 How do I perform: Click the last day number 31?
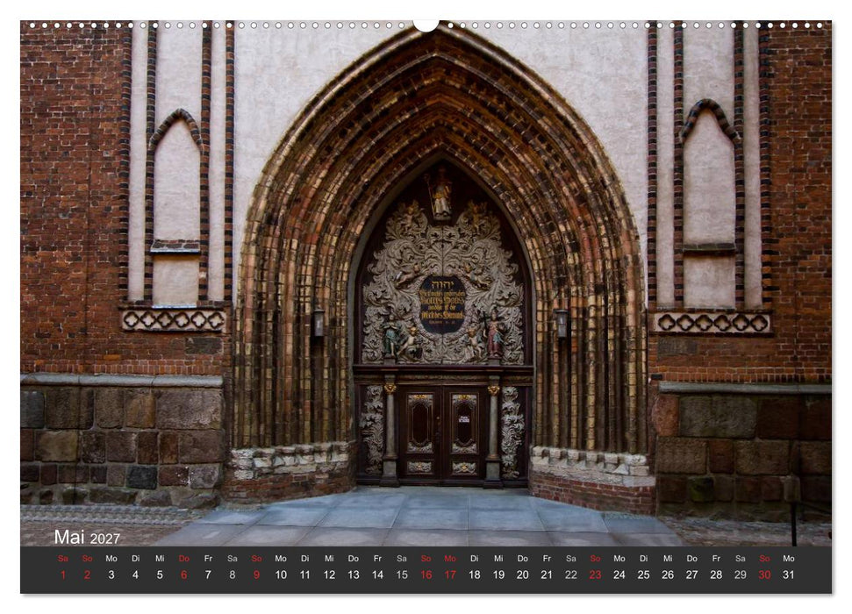[x=789, y=575]
